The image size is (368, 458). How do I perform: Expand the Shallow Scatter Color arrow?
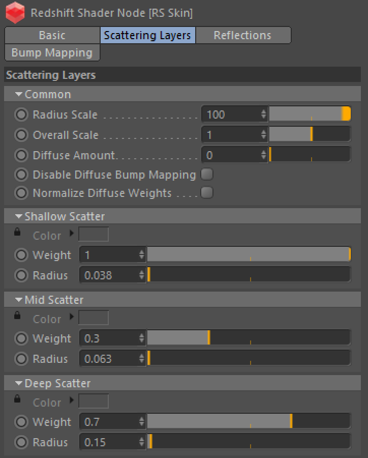click(72, 234)
